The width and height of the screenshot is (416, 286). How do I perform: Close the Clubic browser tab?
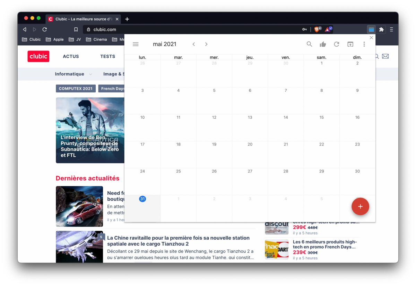(117, 19)
